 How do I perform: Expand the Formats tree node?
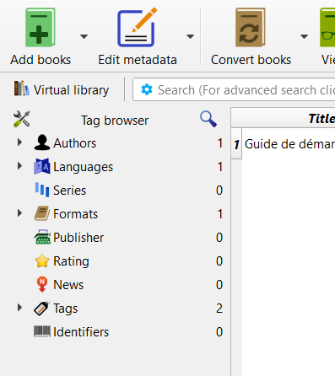pos(19,213)
